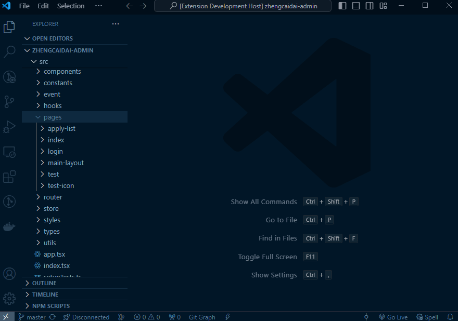Open the index.tsx file
The image size is (458, 321).
(75, 265)
